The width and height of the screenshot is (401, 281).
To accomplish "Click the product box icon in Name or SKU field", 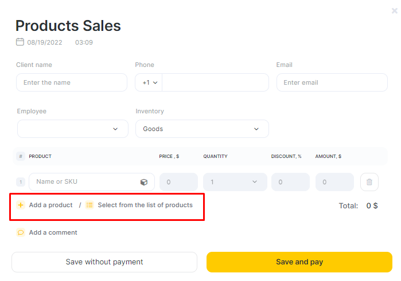I will [144, 182].
